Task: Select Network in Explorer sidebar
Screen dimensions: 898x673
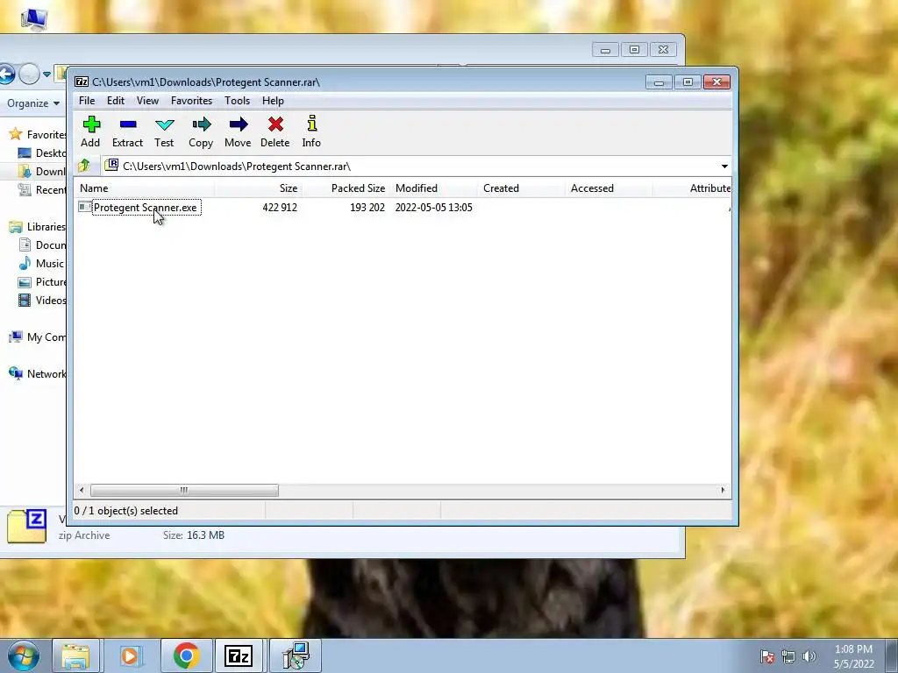Action: pyautogui.click(x=38, y=373)
